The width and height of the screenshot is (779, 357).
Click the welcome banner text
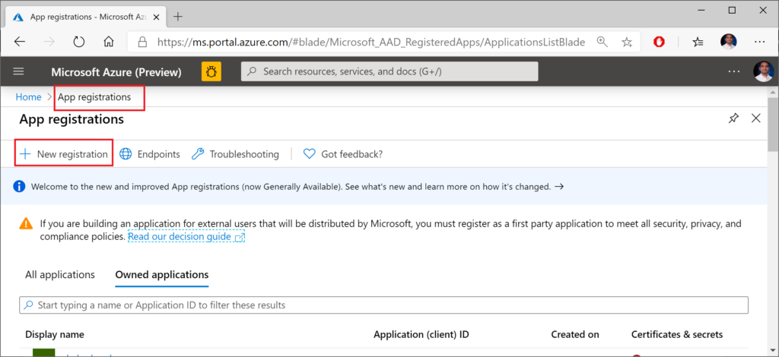pyautogui.click(x=291, y=187)
